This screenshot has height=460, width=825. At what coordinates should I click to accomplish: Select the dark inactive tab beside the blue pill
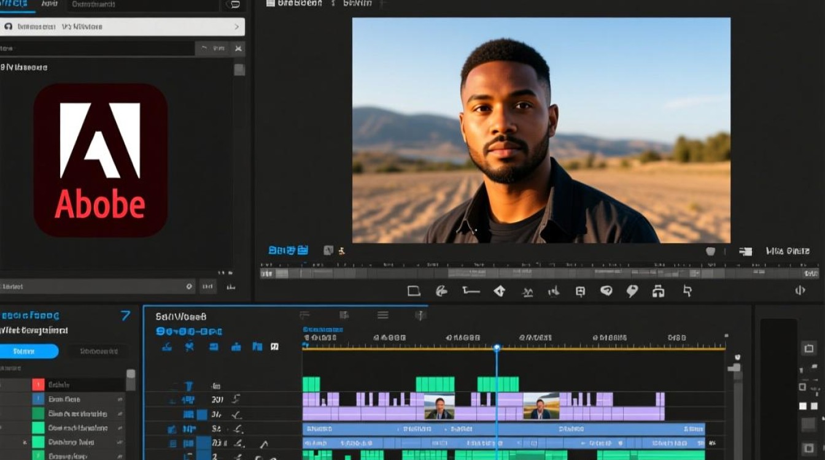pyautogui.click(x=98, y=351)
